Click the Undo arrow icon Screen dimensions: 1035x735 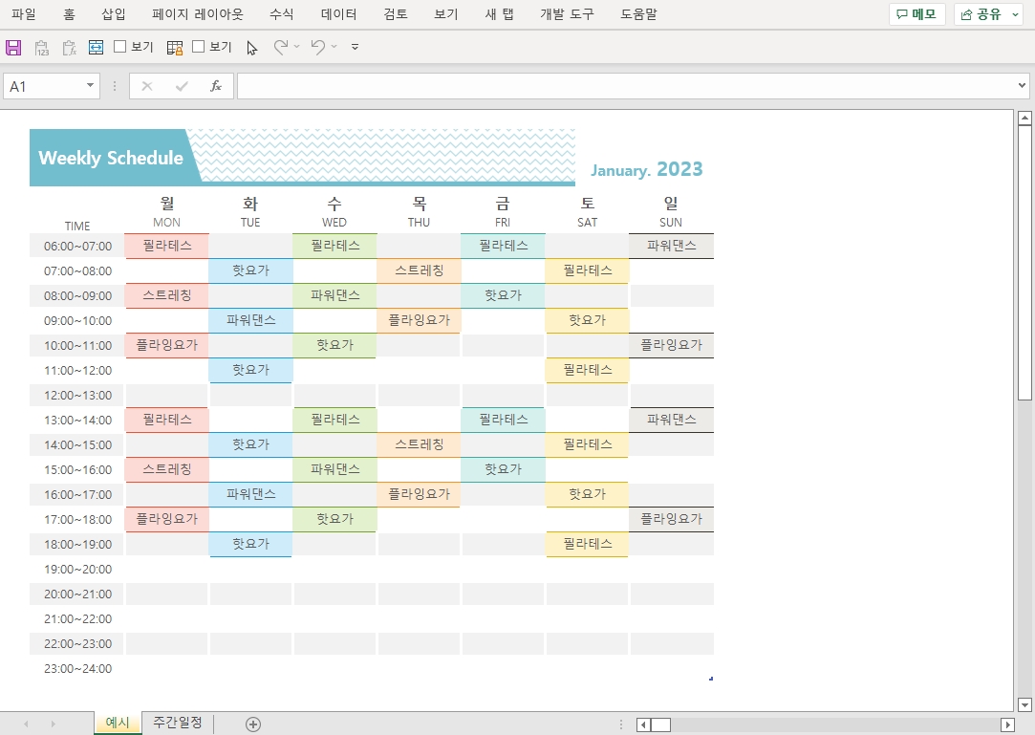click(318, 47)
